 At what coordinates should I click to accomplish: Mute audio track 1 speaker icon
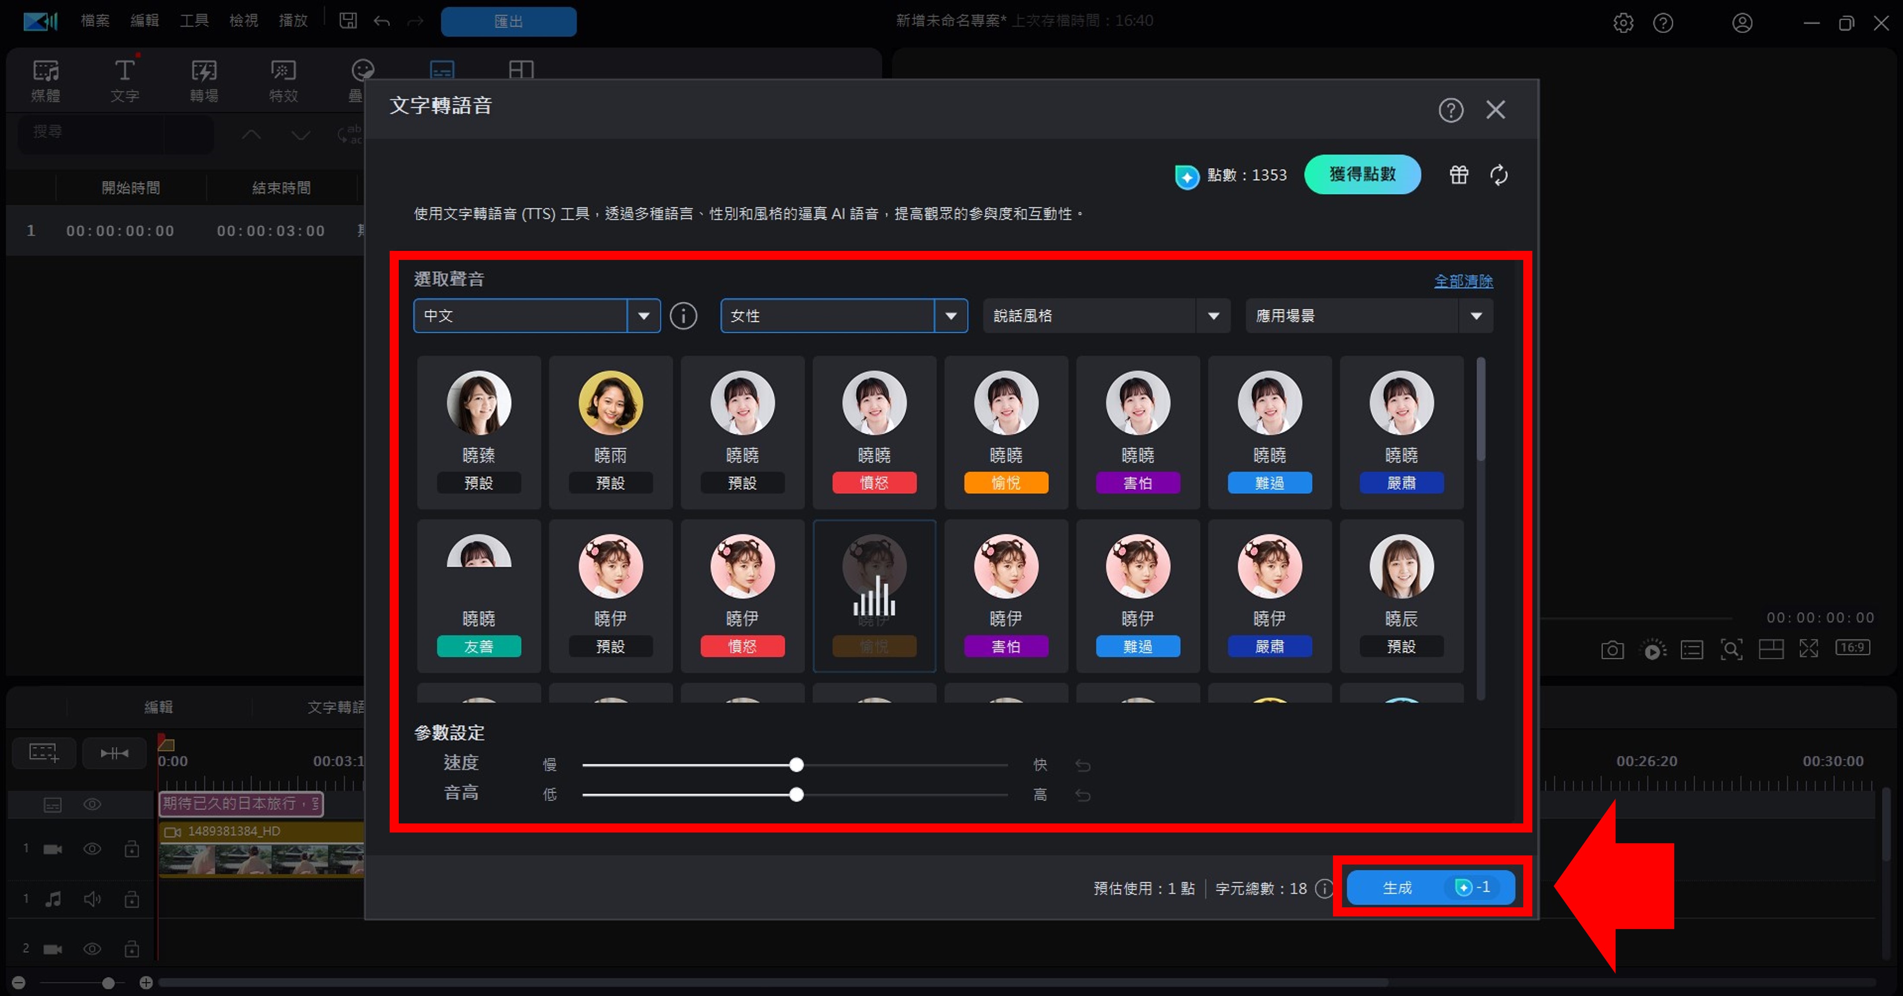point(93,899)
